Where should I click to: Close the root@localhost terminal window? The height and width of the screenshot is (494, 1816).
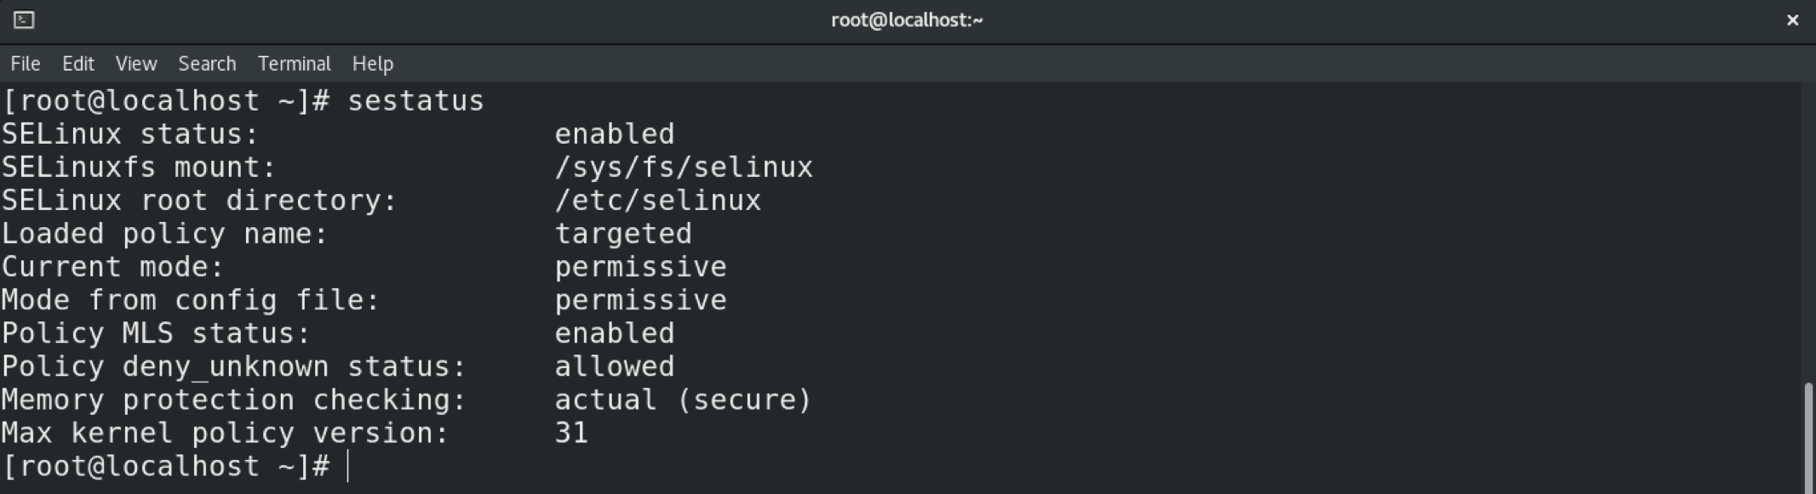pos(1792,20)
